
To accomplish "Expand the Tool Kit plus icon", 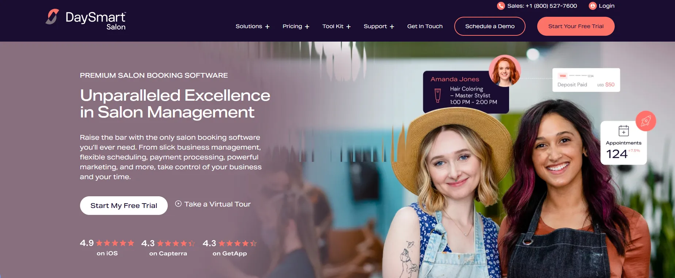I will pyautogui.click(x=348, y=27).
